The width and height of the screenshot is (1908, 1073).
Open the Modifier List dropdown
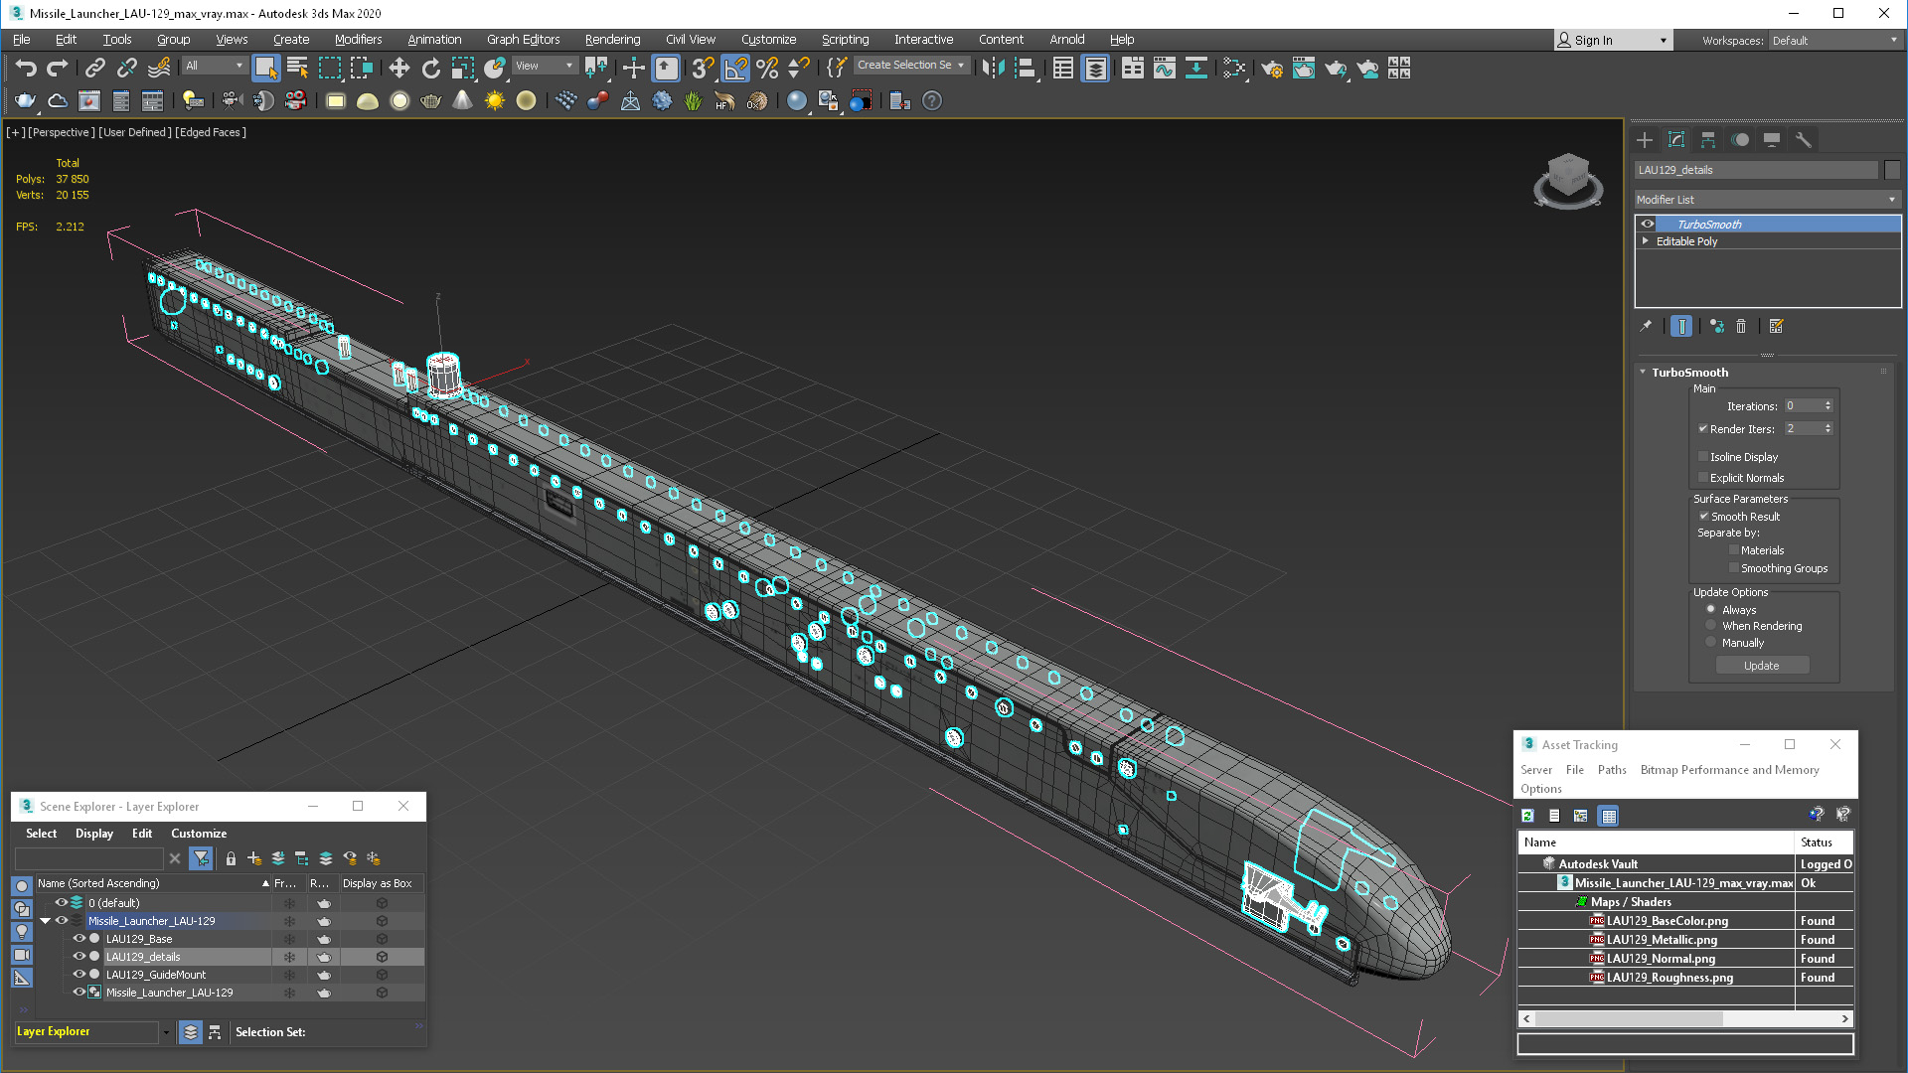click(1767, 200)
